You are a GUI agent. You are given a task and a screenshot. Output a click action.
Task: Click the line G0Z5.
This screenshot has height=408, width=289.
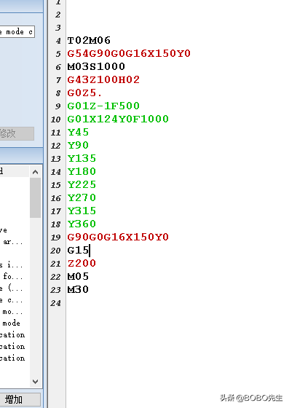click(84, 93)
